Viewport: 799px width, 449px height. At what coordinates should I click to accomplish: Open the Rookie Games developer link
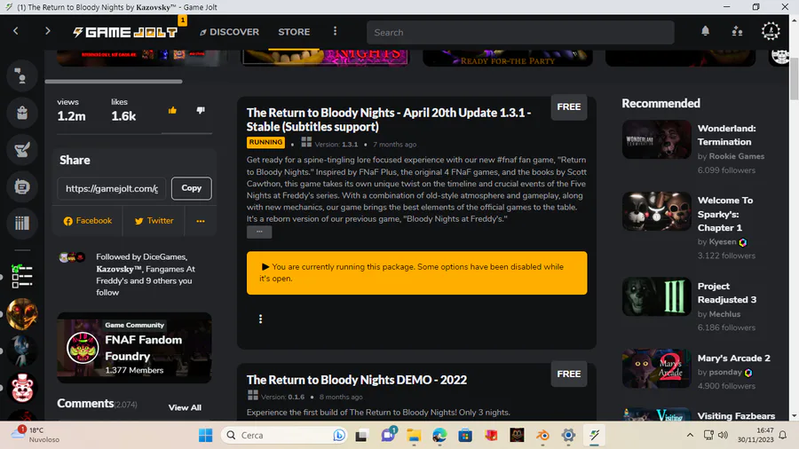737,156
